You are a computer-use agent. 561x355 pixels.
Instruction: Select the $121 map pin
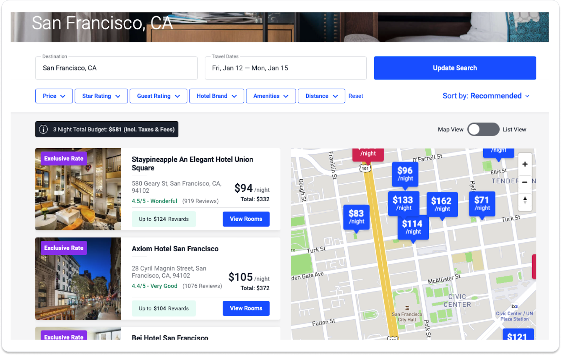(x=518, y=334)
